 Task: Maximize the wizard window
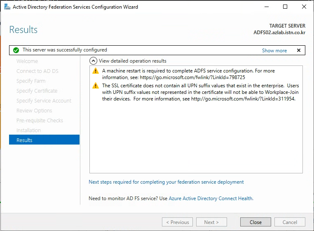click(285, 7)
